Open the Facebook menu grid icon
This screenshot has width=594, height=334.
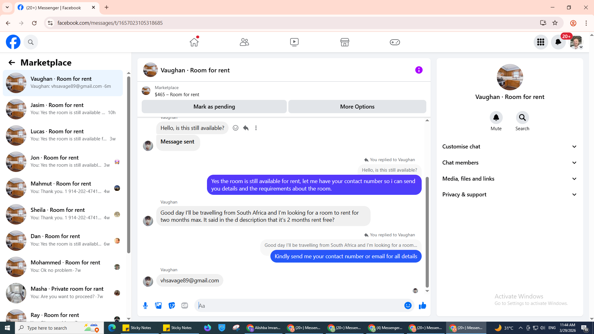point(541,42)
